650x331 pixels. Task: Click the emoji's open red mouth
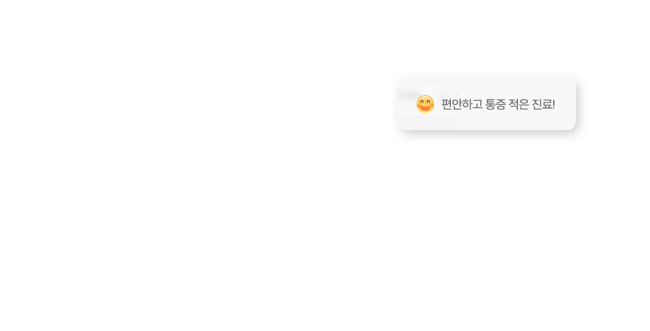tap(425, 108)
